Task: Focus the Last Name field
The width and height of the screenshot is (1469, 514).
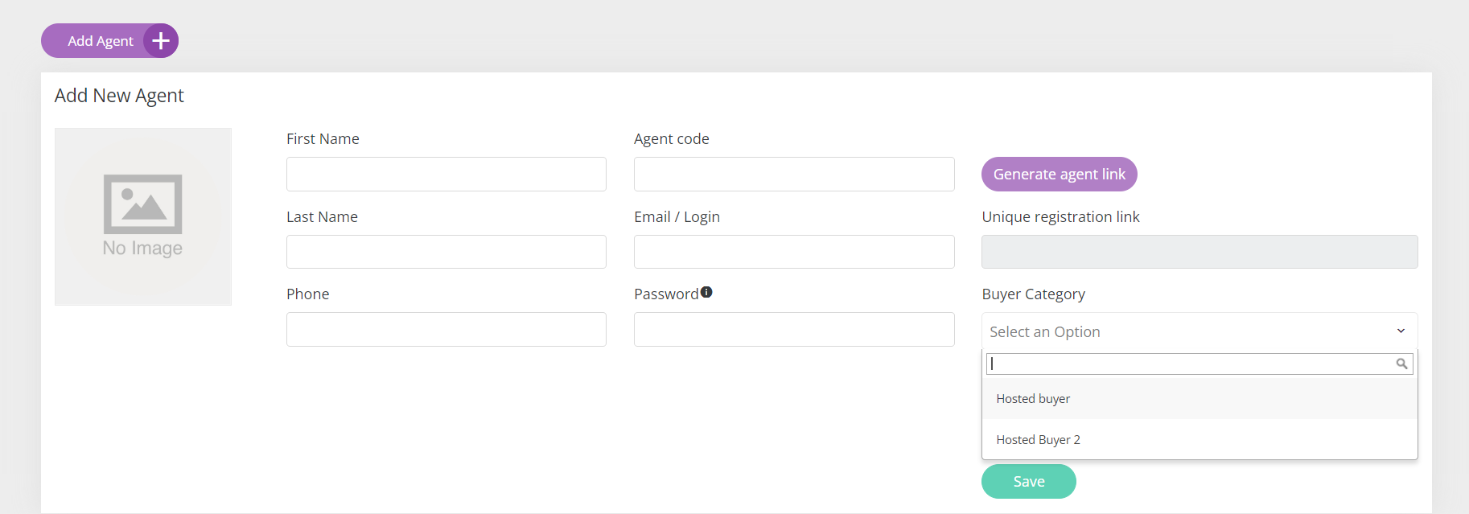Action: (446, 252)
